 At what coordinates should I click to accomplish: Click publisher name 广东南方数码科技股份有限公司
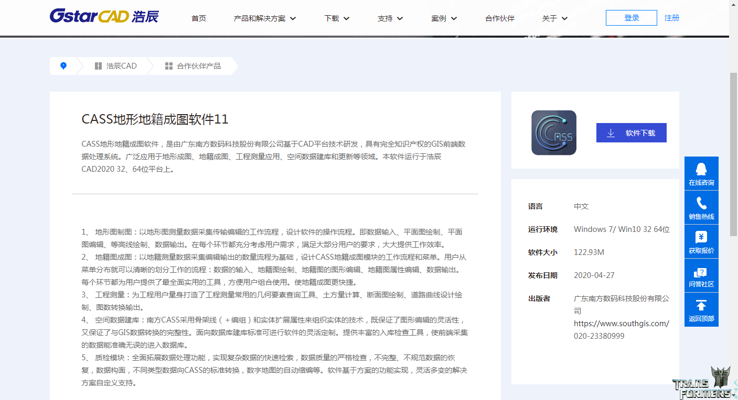[x=622, y=305]
